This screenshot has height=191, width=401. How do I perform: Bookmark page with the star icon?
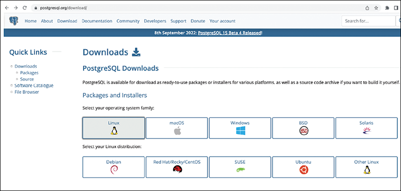point(376,8)
